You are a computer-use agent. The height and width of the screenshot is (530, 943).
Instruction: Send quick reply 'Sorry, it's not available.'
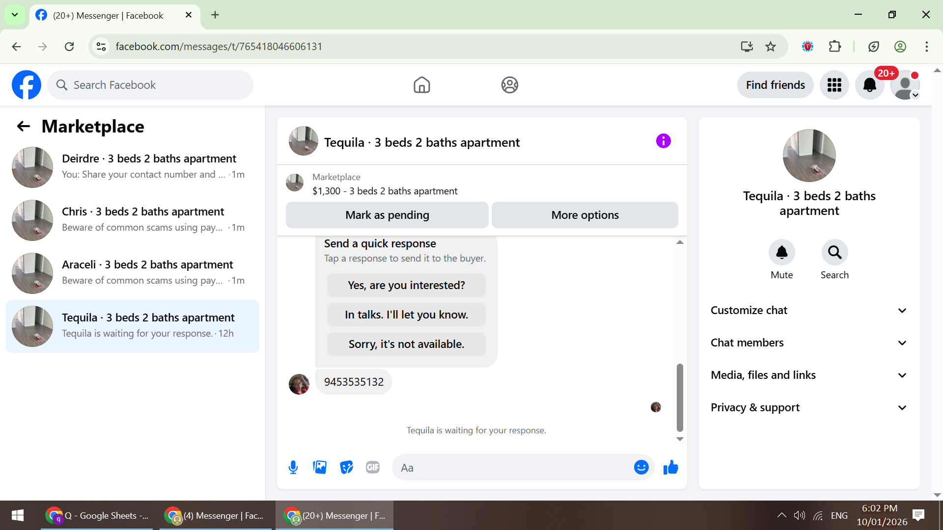406,344
